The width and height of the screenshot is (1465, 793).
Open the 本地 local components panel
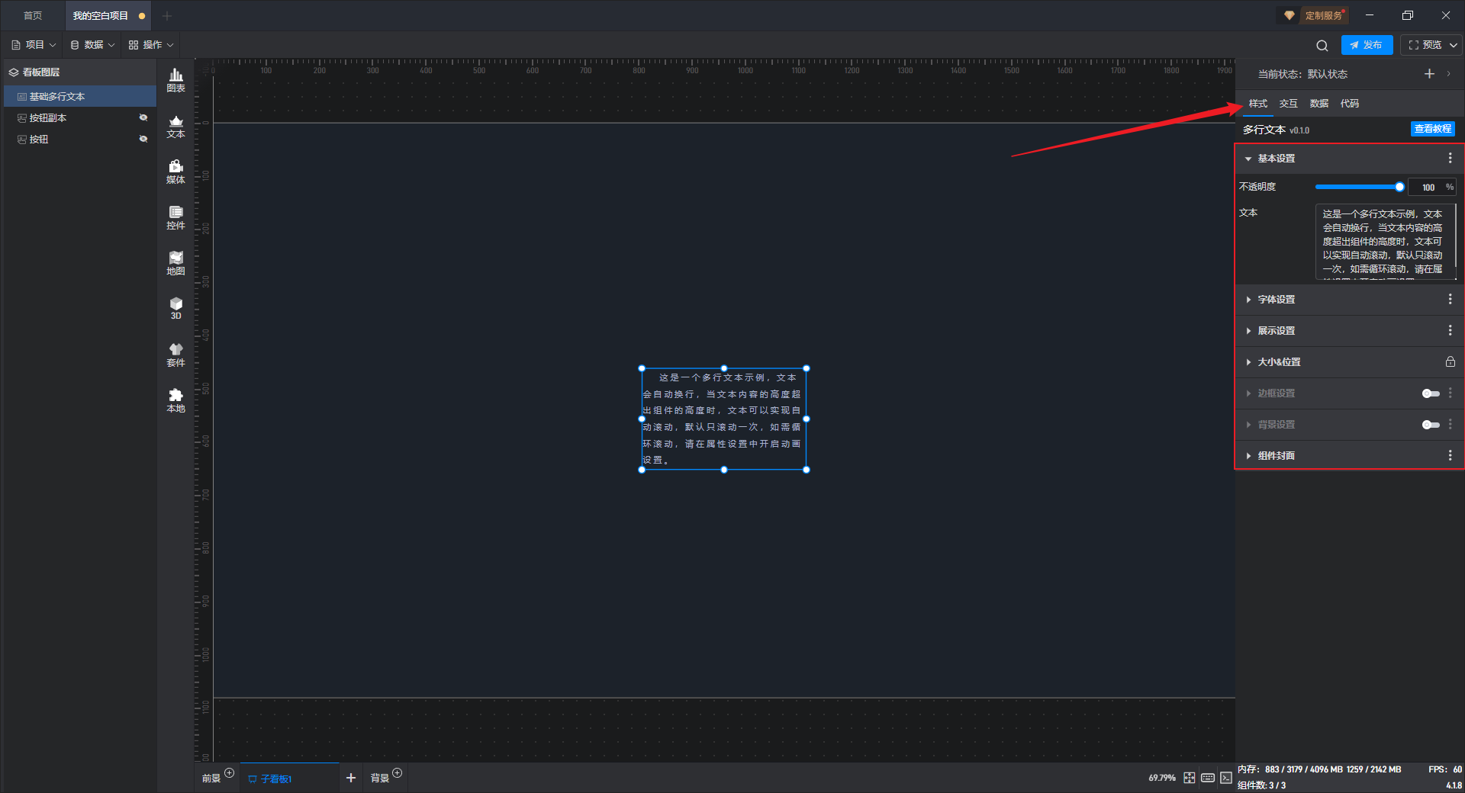pos(175,400)
